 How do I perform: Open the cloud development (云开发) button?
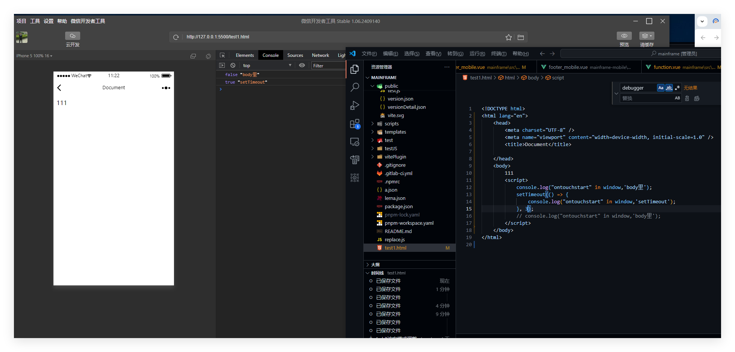pyautogui.click(x=73, y=36)
